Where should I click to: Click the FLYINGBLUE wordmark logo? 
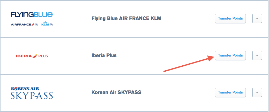(x=32, y=14)
